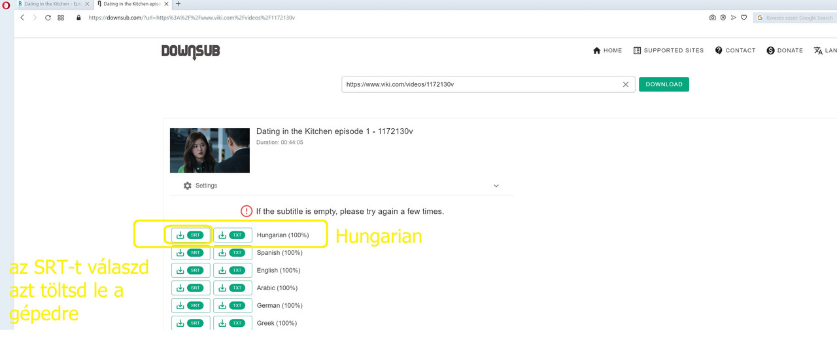Click the Settings gear icon

[x=188, y=186]
